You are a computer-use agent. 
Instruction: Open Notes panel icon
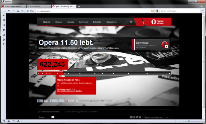pyautogui.click(x=4, y=30)
